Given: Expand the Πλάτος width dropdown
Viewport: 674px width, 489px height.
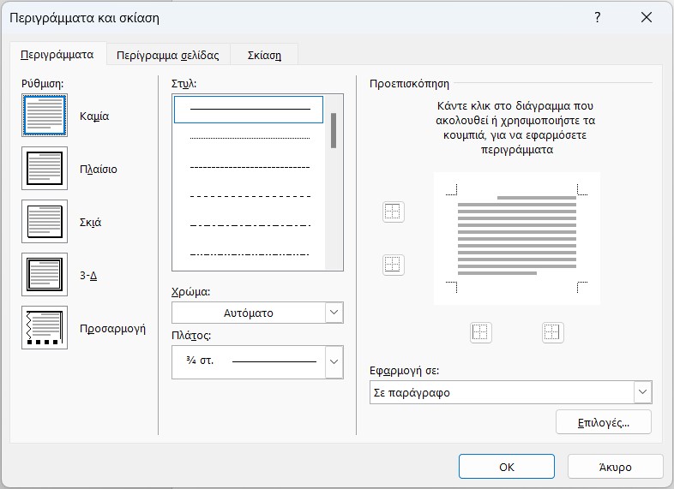Looking at the screenshot, I should pos(257,362).
